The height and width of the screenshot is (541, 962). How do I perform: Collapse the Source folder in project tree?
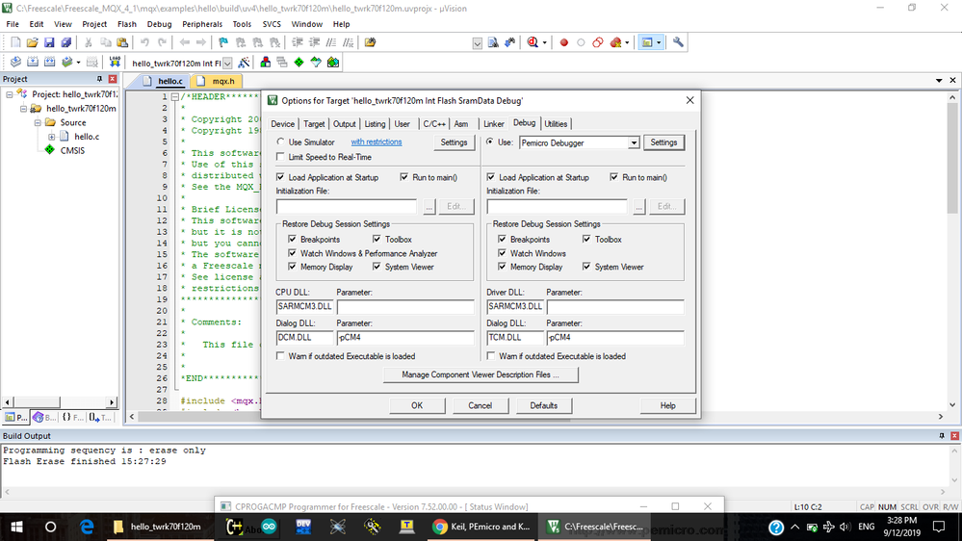click(x=38, y=122)
